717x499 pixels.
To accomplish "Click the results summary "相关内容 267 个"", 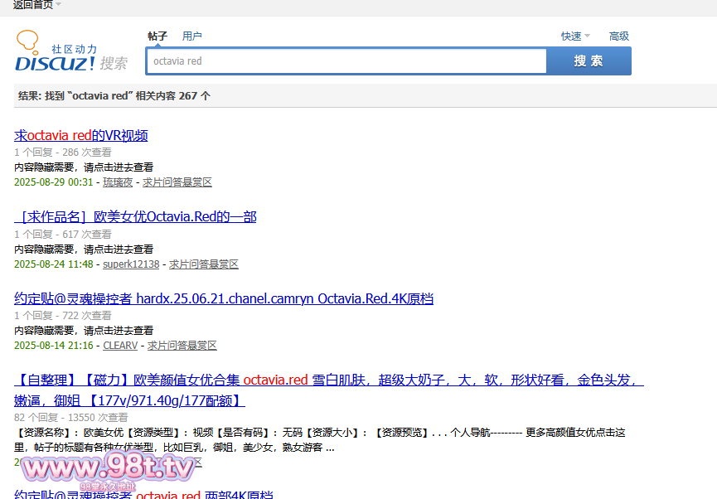I will (x=173, y=96).
